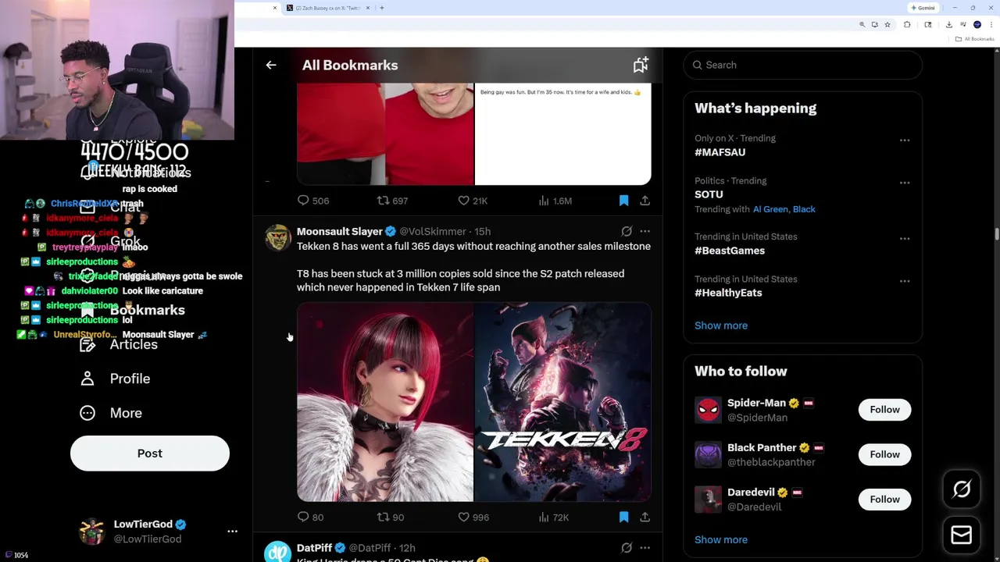Open DatPiff's profile name link
The width and height of the screenshot is (1000, 562).
point(314,548)
